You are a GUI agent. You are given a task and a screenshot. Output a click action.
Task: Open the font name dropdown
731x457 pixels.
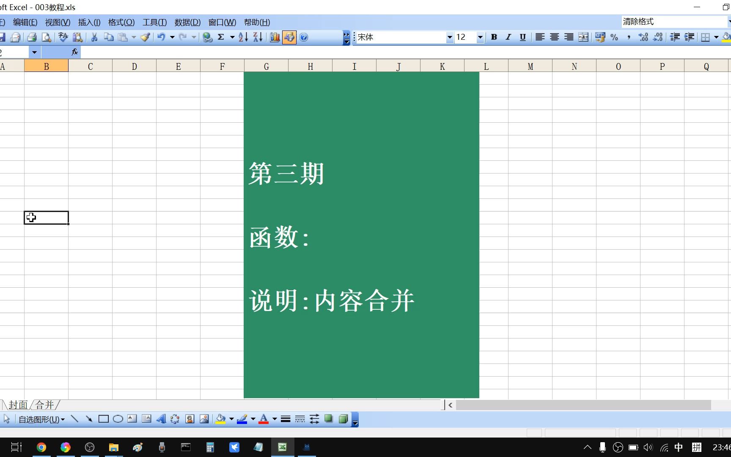(x=449, y=37)
